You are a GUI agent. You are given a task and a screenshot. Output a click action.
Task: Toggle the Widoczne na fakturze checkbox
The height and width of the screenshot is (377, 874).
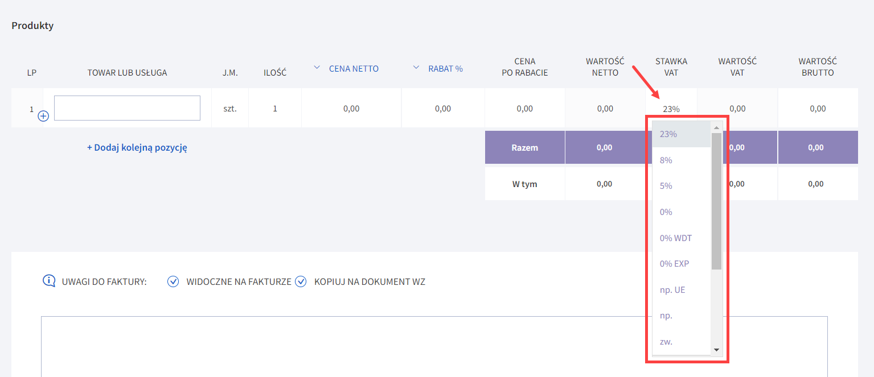point(174,281)
